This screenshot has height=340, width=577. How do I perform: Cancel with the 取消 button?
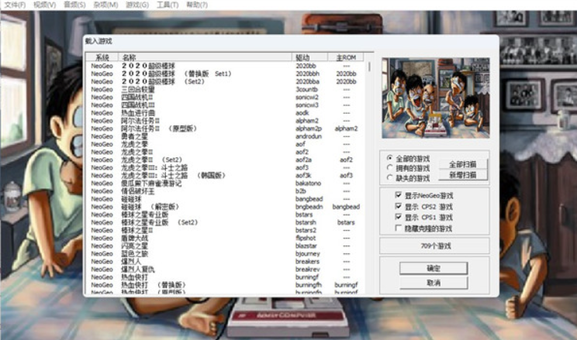[434, 283]
